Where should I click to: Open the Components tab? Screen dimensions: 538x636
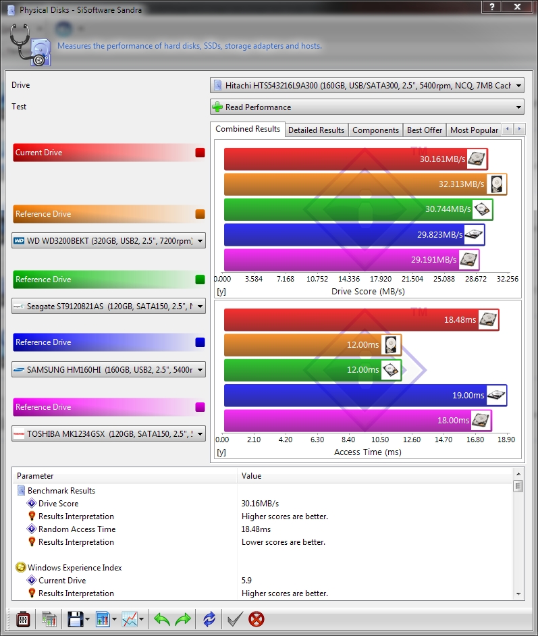click(375, 130)
